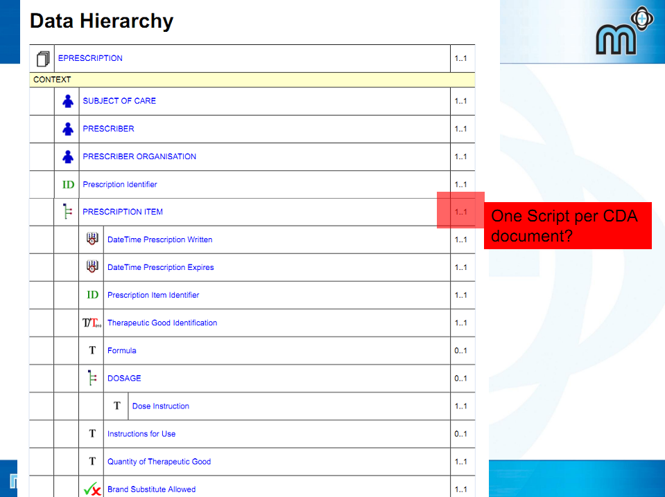Click the Instructions for Use link
Image resolution: width=665 pixels, height=497 pixels.
(x=141, y=434)
